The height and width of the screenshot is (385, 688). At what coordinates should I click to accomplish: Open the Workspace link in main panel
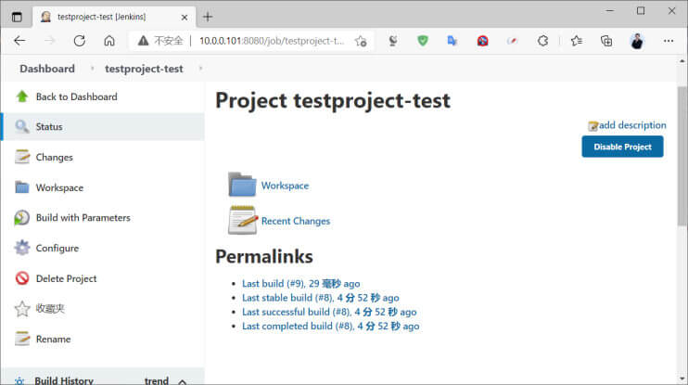(x=285, y=186)
